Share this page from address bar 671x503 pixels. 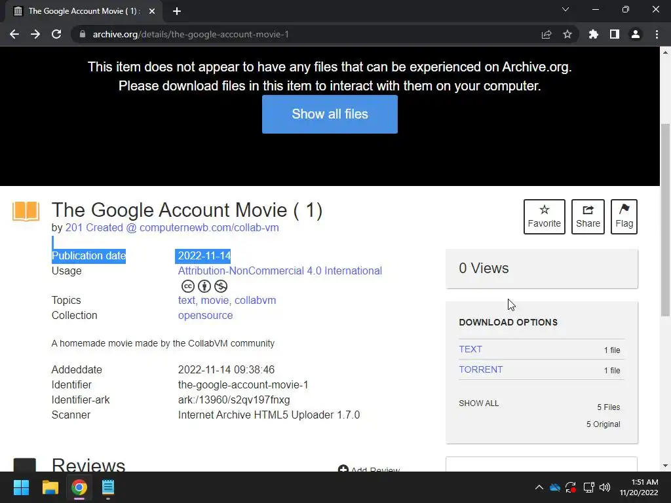546,34
